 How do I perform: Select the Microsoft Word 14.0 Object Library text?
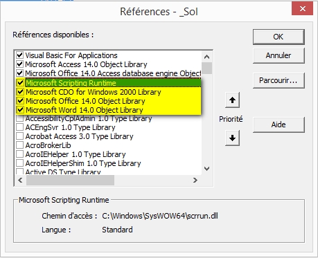(85, 110)
